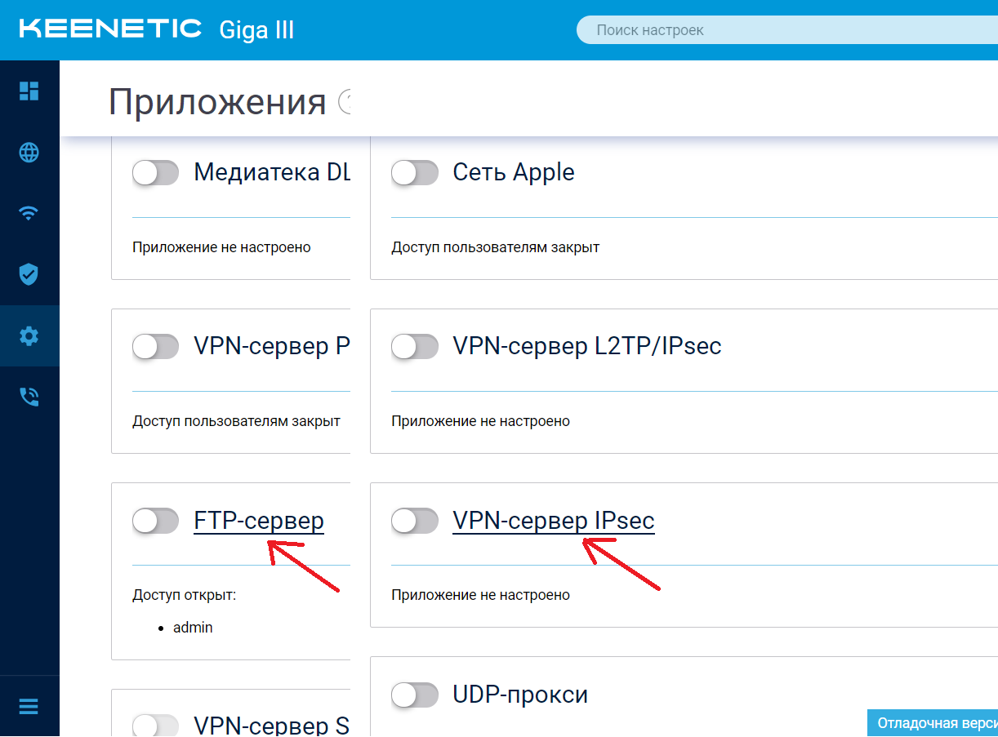Click the Отладочная версия badge
998x737 pixels.
tap(933, 723)
